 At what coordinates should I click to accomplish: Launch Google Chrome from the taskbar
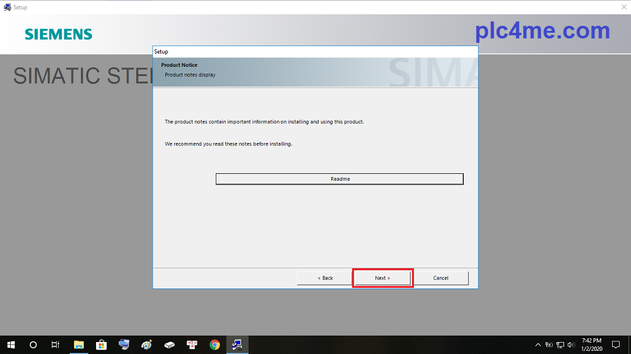(x=215, y=345)
